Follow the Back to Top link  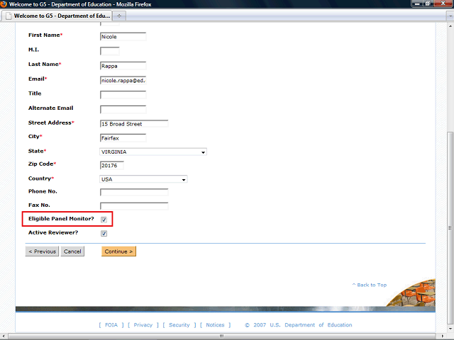pos(370,285)
